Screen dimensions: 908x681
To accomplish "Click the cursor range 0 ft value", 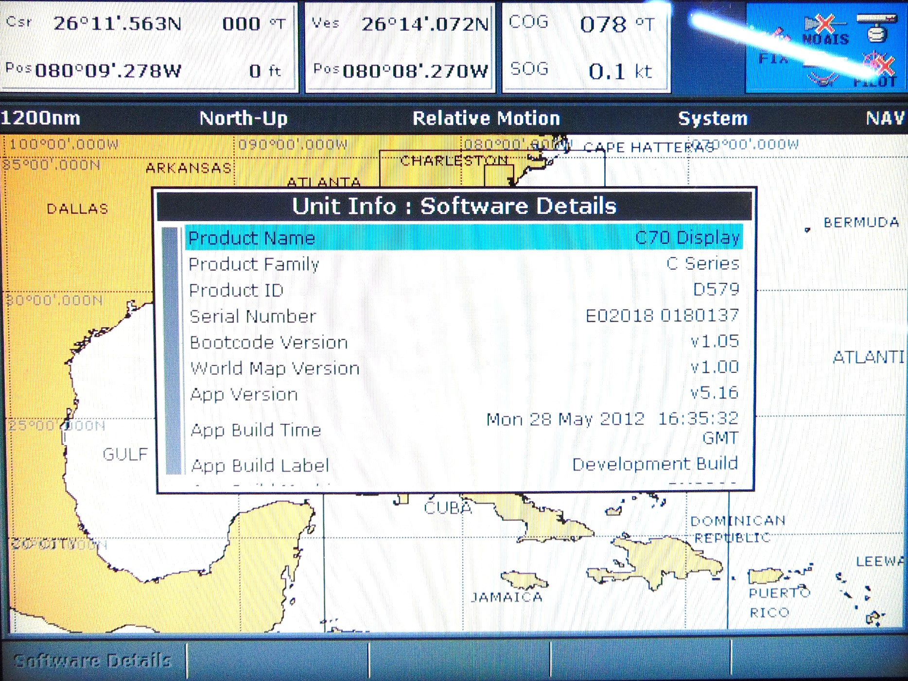I will 265,71.
